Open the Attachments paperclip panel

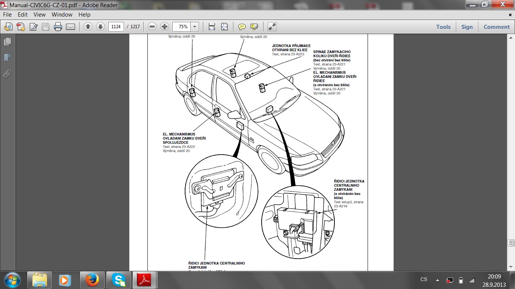click(x=7, y=74)
